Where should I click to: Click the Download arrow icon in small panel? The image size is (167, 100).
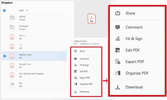[x=75, y=92]
